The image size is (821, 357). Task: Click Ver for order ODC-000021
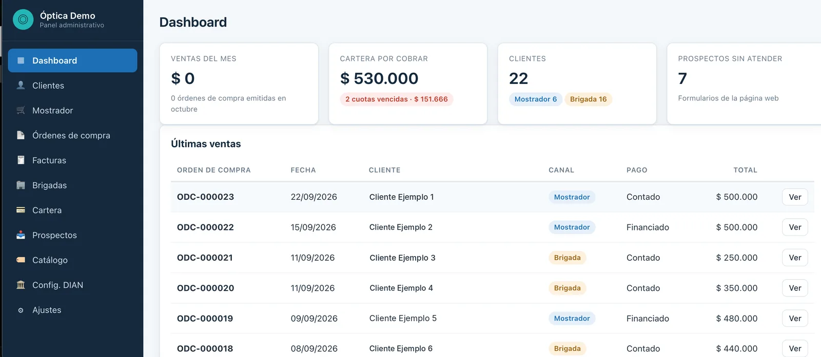[795, 258]
